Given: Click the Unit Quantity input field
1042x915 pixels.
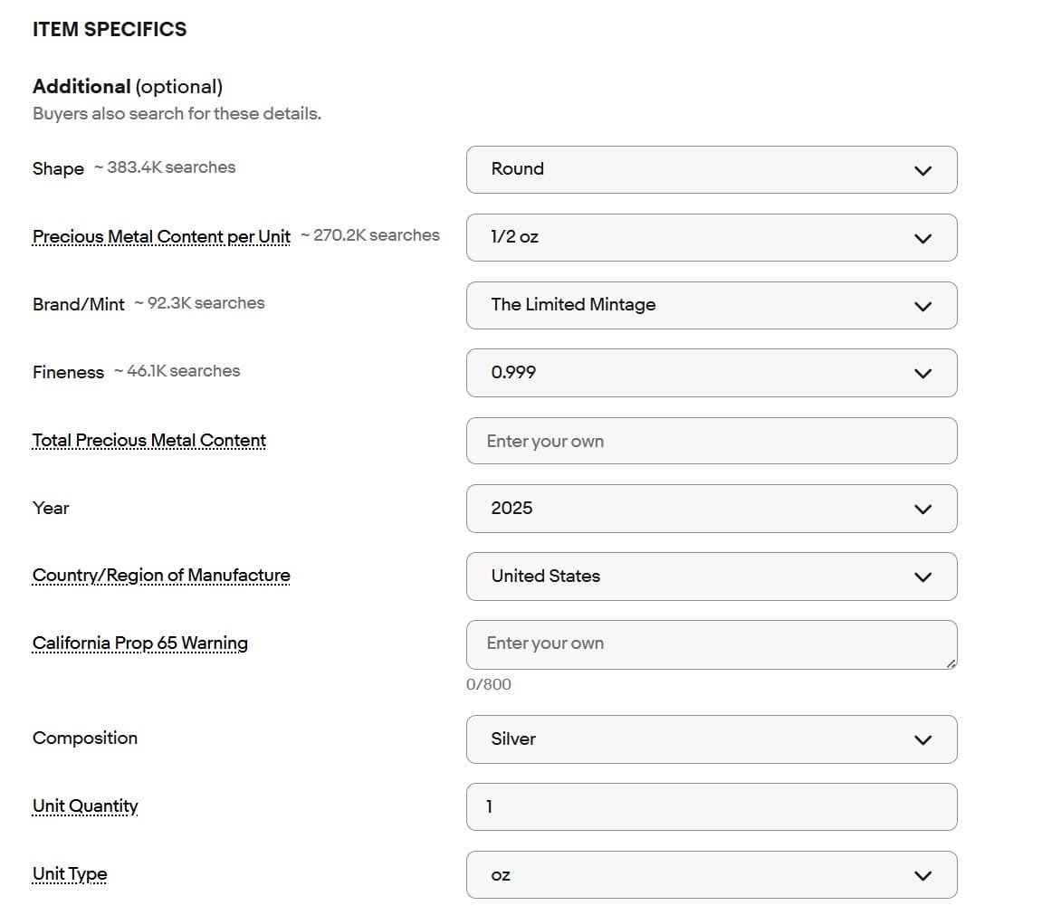Looking at the screenshot, I should (711, 806).
